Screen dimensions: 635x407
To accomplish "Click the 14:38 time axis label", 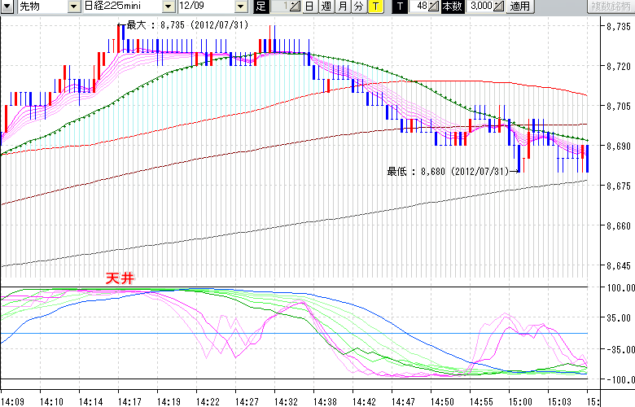I will [x=325, y=402].
